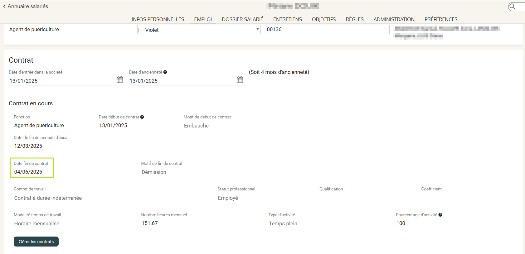Open the DOSSIER SALARIÉ tab
Viewport: 525px width, 254px height.
pyautogui.click(x=242, y=19)
